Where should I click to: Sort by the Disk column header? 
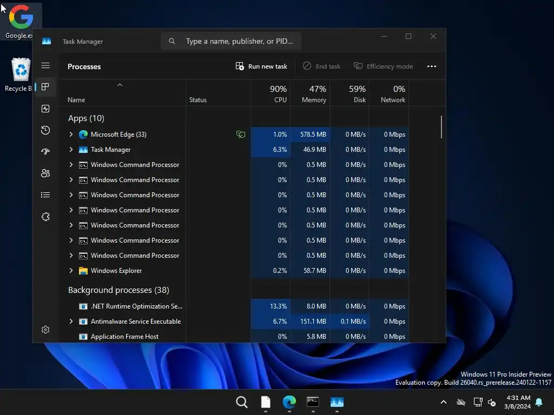tap(350, 93)
